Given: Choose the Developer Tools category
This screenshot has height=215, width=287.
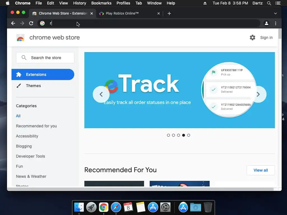Looking at the screenshot, I should tap(30, 156).
